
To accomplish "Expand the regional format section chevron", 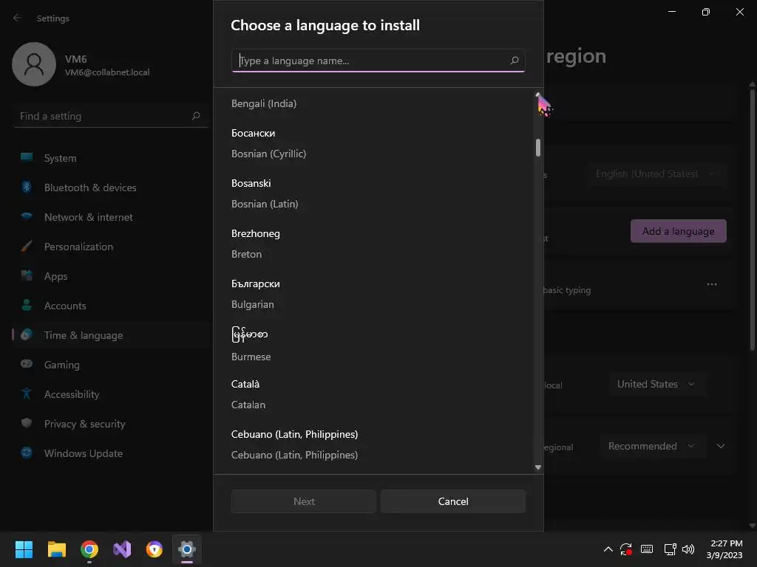I will click(x=721, y=446).
